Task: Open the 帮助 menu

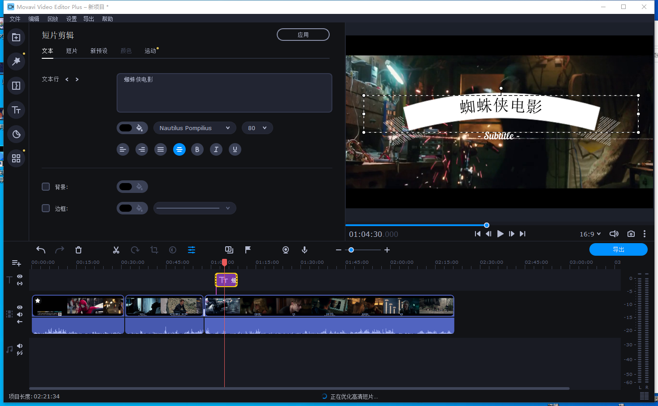Action: coord(107,19)
